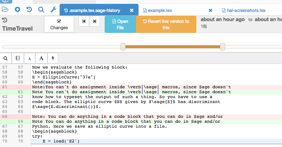282x147 pixels.
Task: Open the project log history icon
Action: pyautogui.click(x=29, y=10)
